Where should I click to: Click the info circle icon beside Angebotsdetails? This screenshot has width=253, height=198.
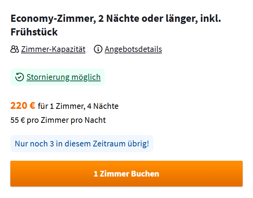tap(98, 49)
